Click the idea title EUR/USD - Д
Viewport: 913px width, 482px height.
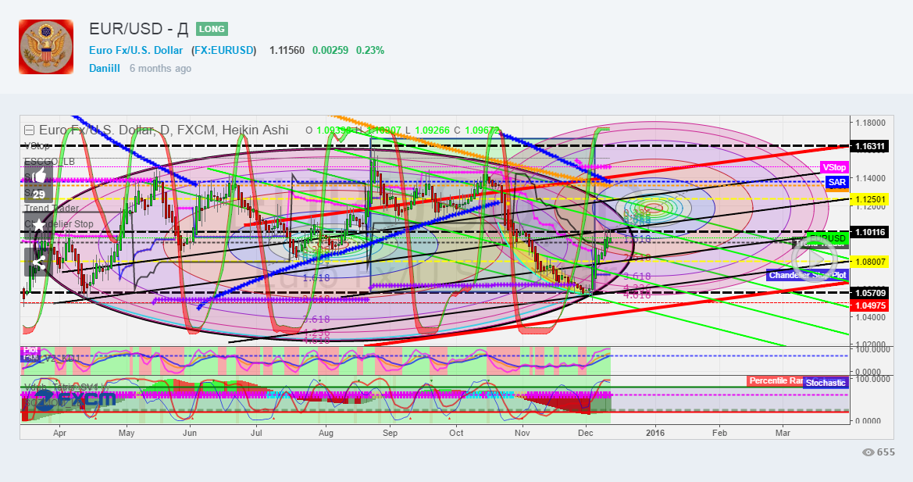[138, 29]
